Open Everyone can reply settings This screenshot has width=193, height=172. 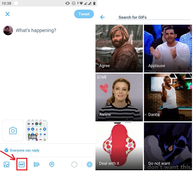25,150
